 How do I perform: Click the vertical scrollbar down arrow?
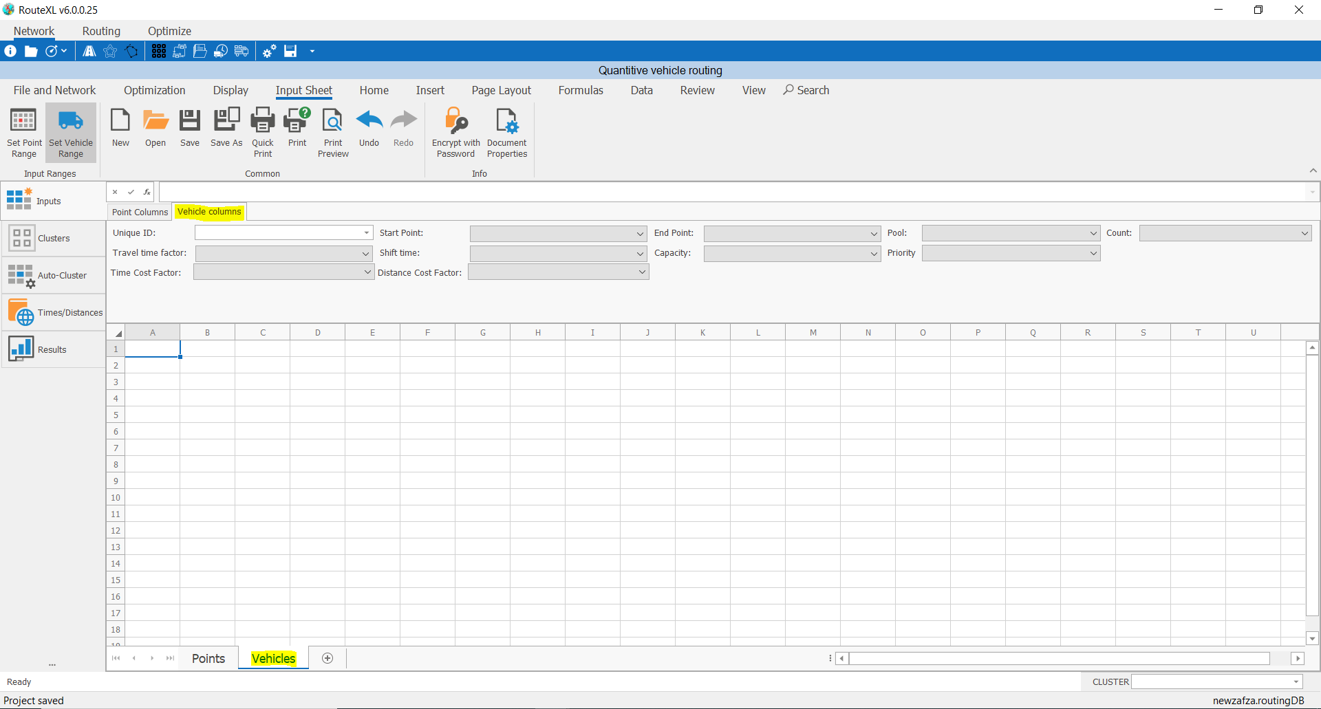point(1312,639)
